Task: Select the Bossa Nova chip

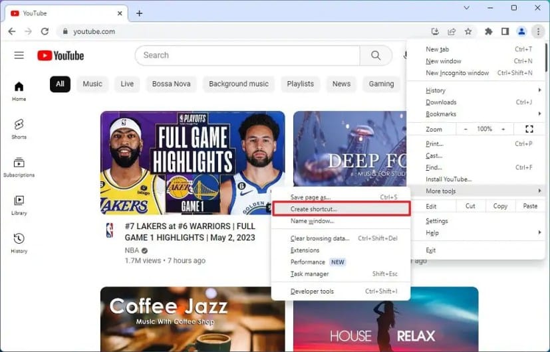Action: (x=171, y=84)
